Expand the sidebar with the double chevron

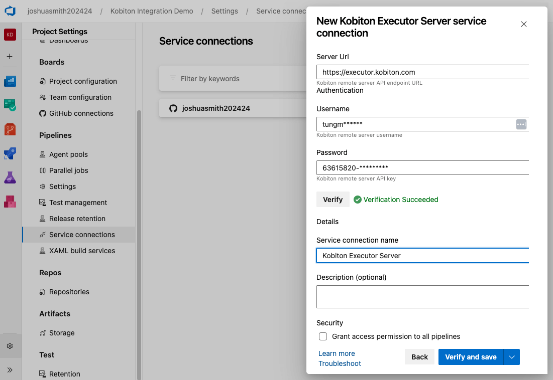[x=10, y=370]
